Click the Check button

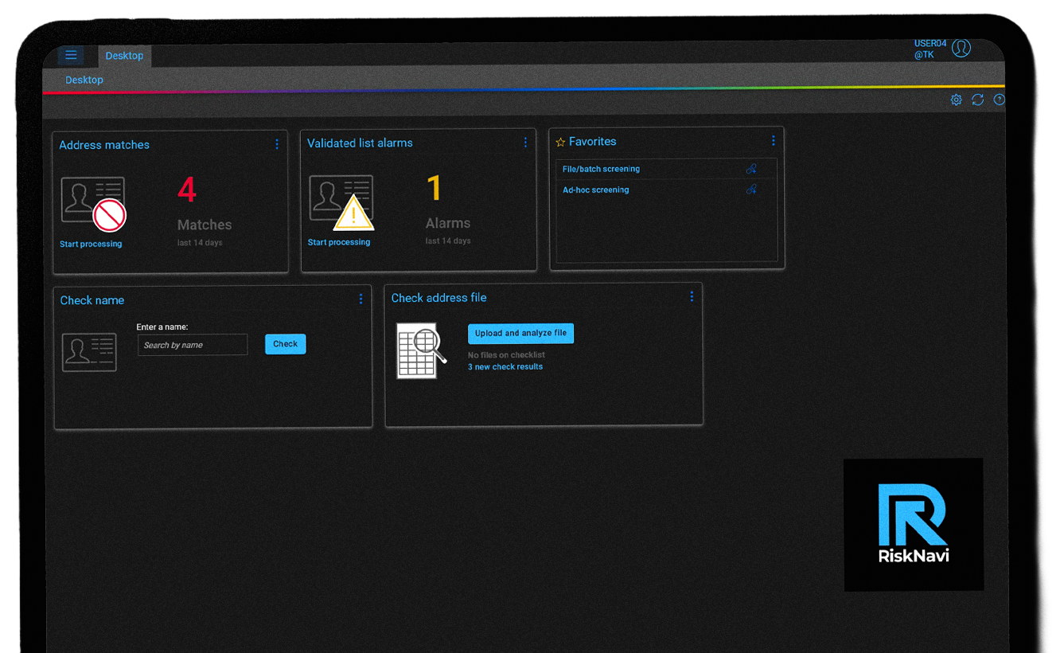click(x=286, y=344)
